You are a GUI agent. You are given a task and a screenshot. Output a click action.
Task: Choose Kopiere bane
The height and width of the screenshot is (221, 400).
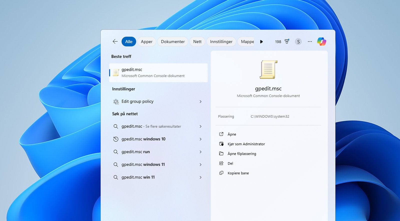[x=238, y=173]
